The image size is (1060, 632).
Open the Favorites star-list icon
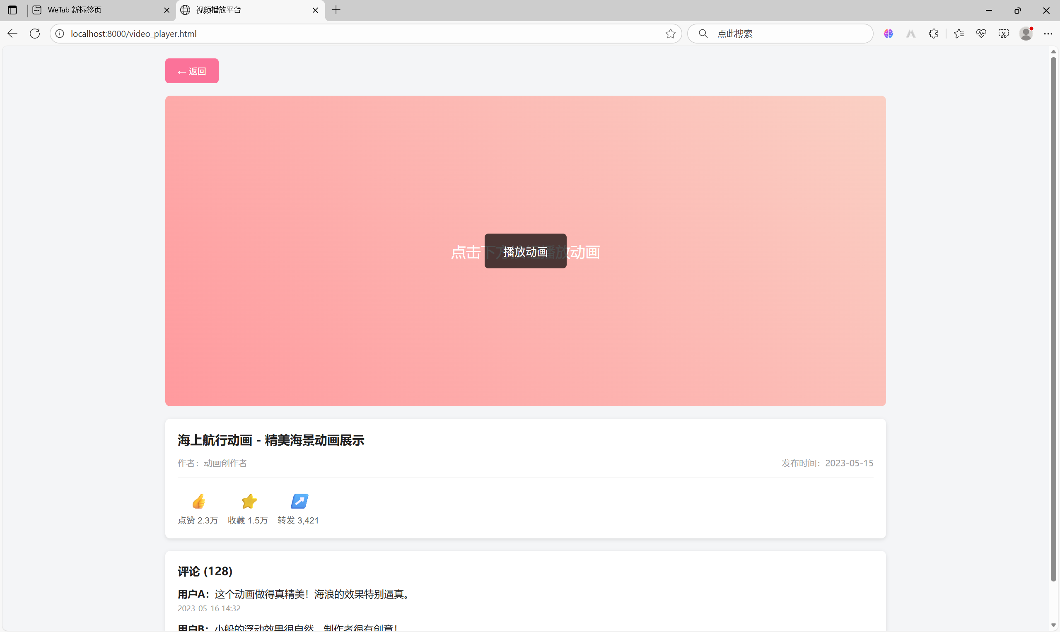pos(959,34)
